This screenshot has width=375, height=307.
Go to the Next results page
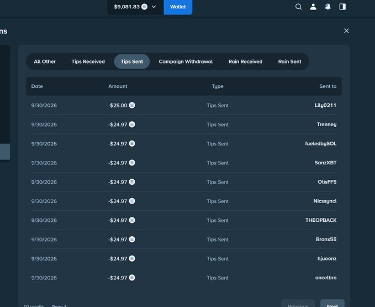[332, 304]
